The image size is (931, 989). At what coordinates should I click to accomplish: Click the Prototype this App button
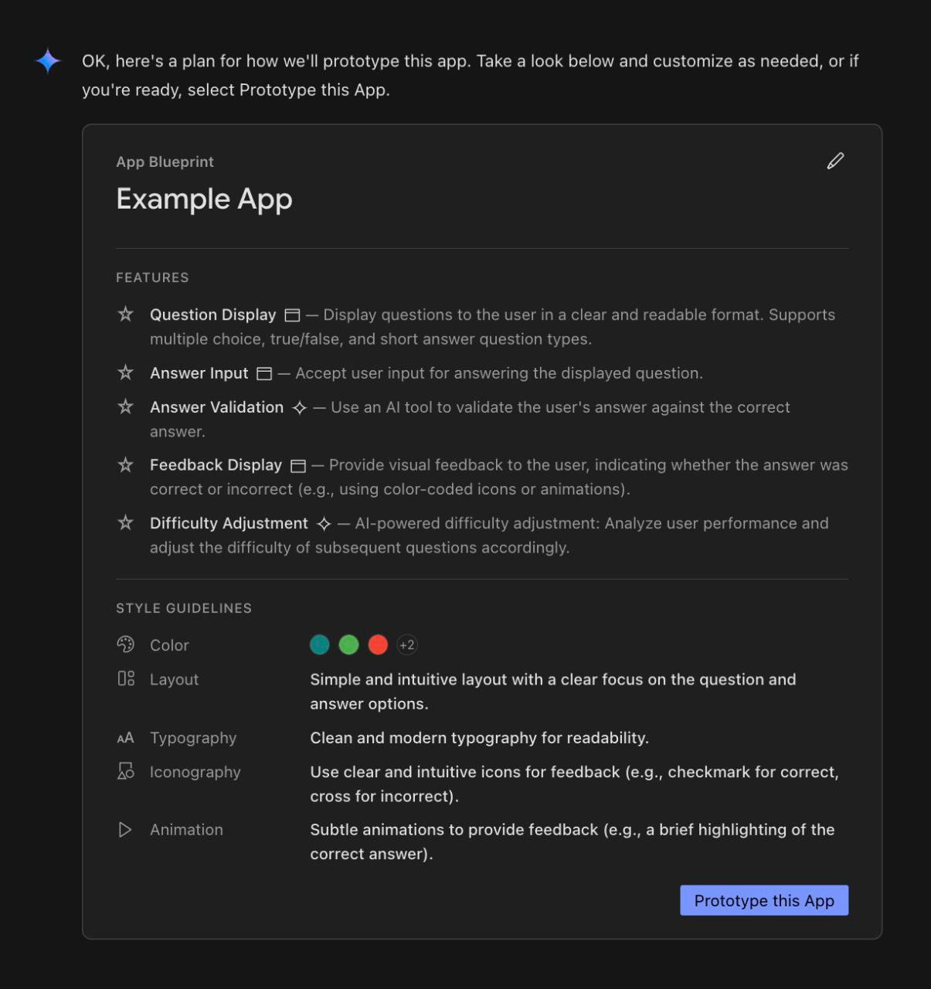tap(764, 900)
